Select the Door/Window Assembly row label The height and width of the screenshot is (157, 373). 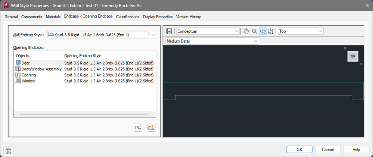(41, 69)
